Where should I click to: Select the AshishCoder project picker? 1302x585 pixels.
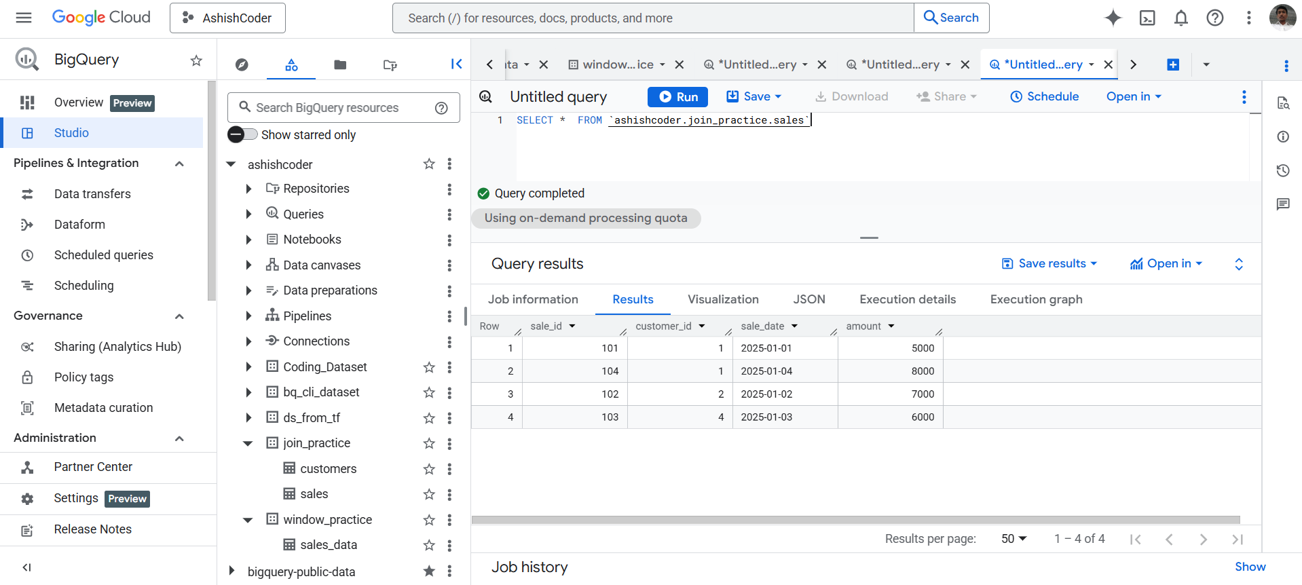pyautogui.click(x=227, y=18)
